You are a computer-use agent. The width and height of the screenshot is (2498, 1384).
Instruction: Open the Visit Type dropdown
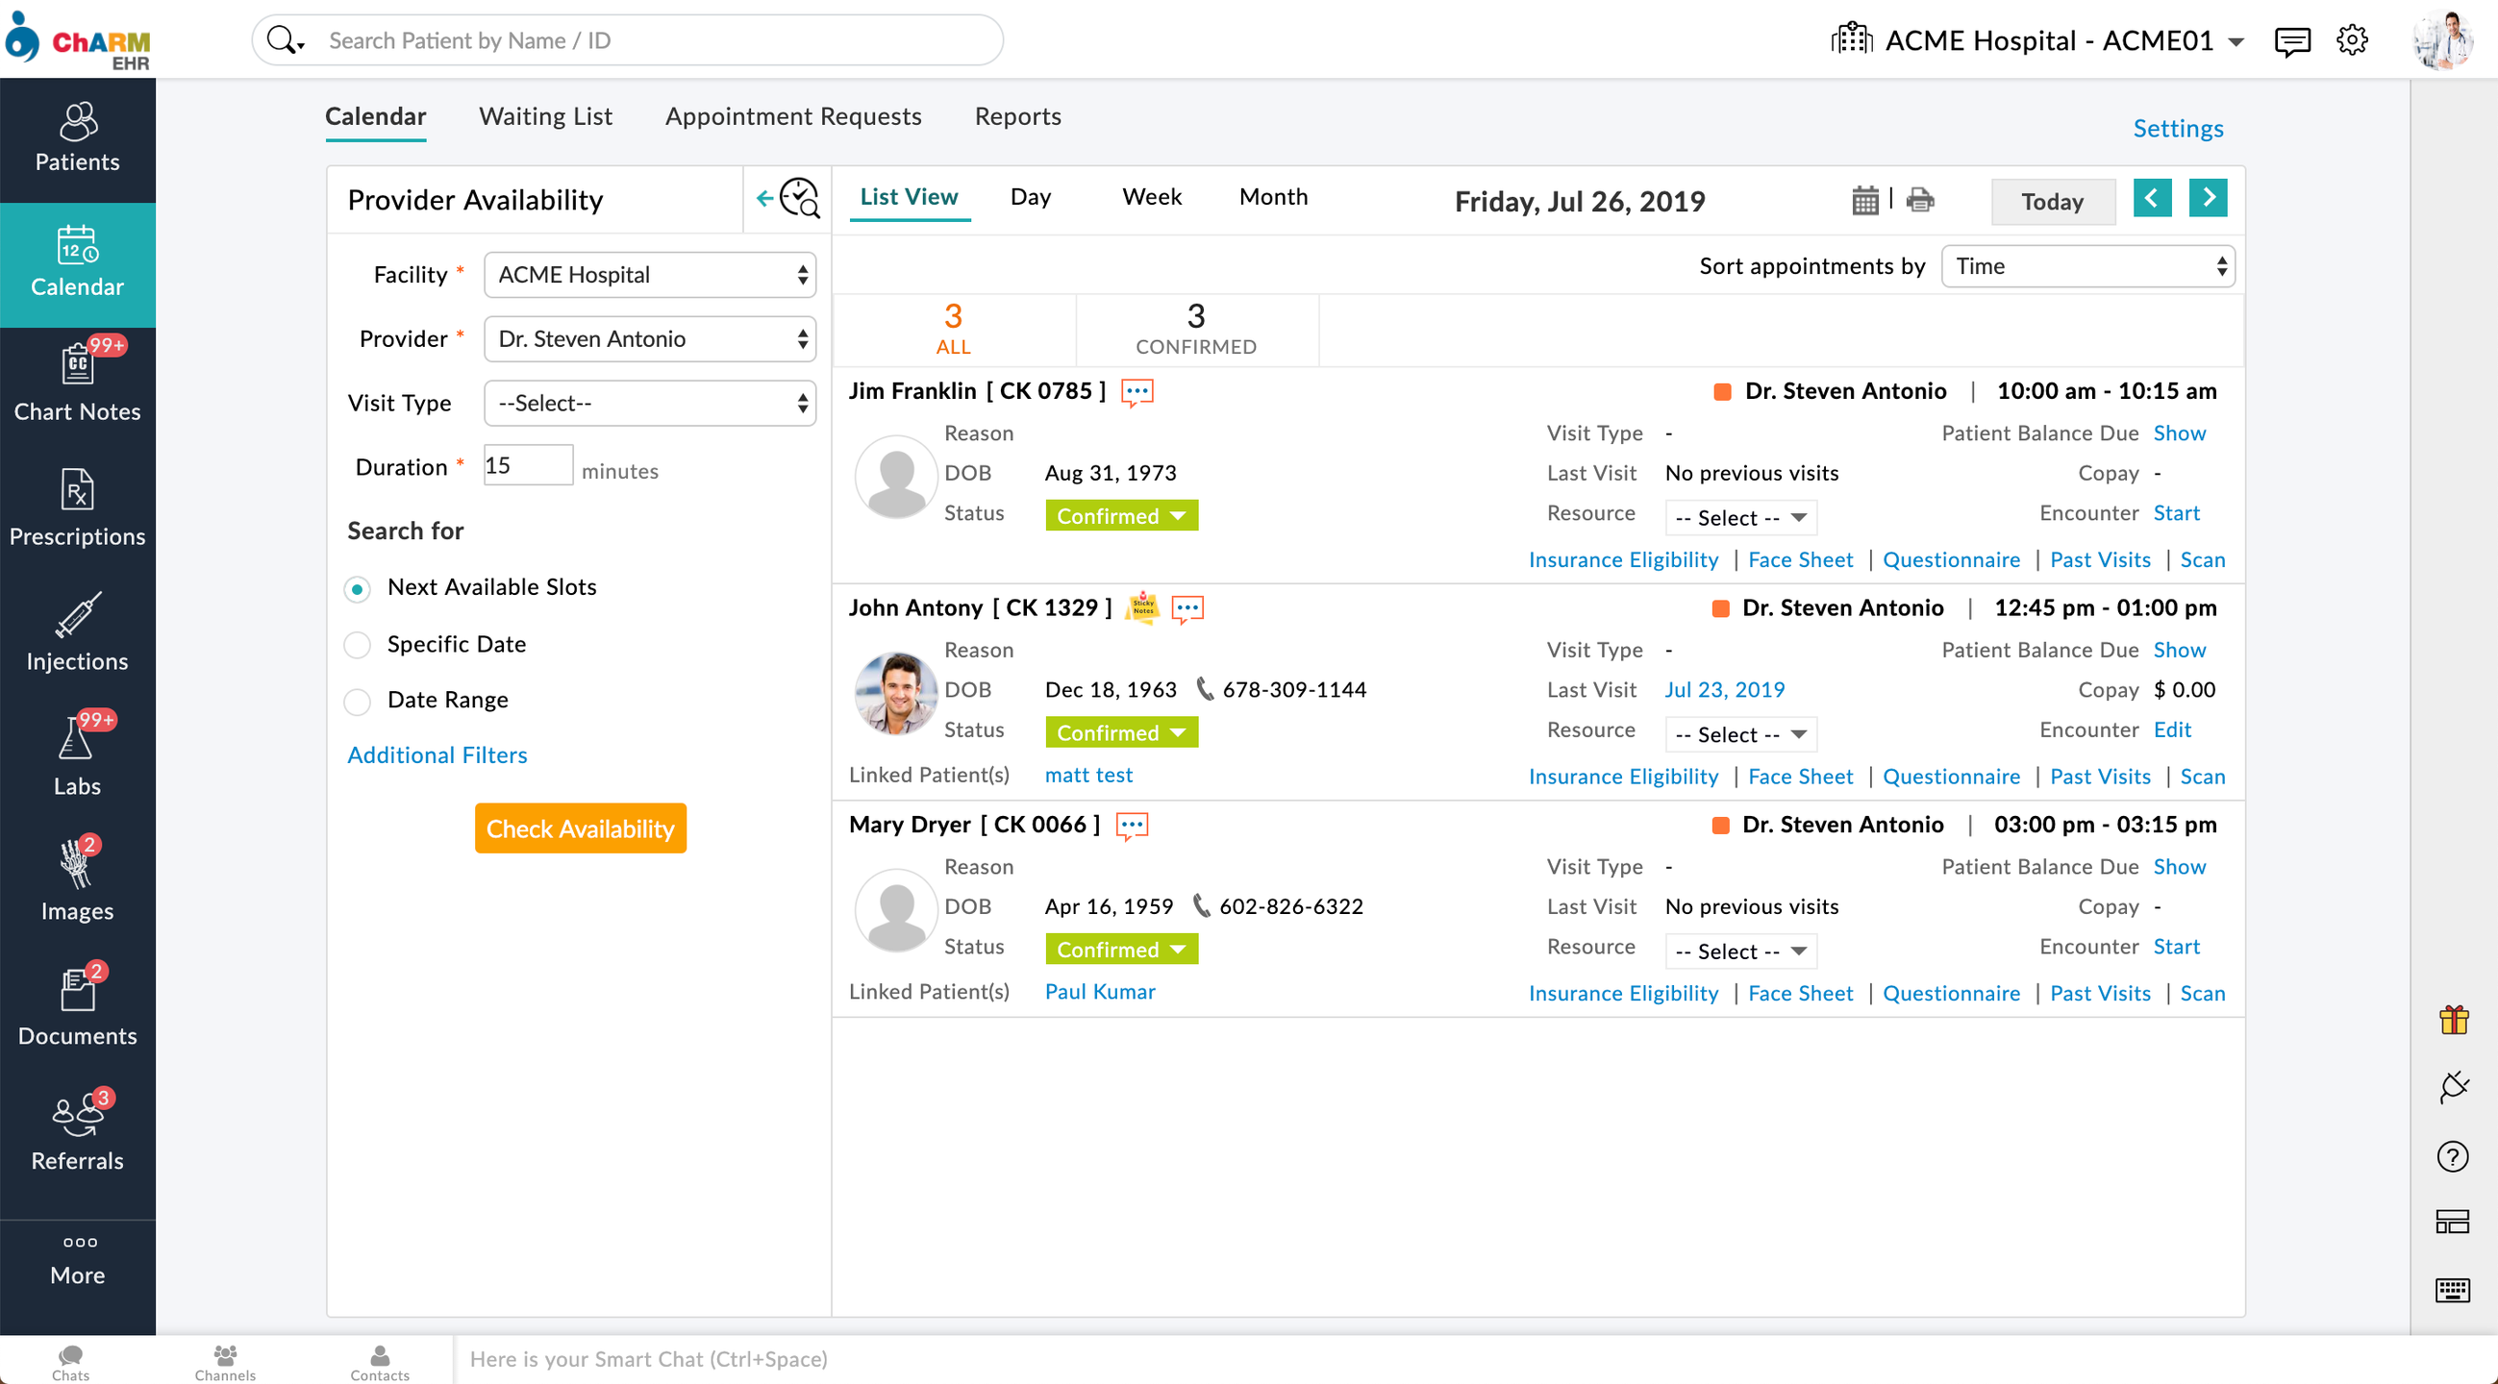[649, 403]
